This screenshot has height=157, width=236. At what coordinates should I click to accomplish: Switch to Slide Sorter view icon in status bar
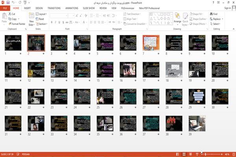184,154
